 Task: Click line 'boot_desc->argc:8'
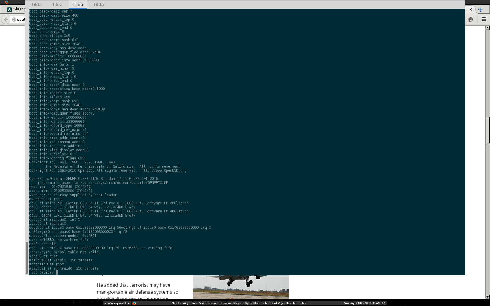pyautogui.click(x=47, y=32)
